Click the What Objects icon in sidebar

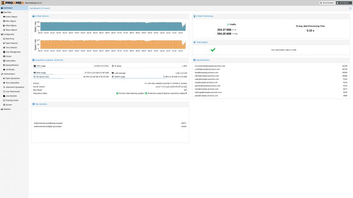coord(4,26)
